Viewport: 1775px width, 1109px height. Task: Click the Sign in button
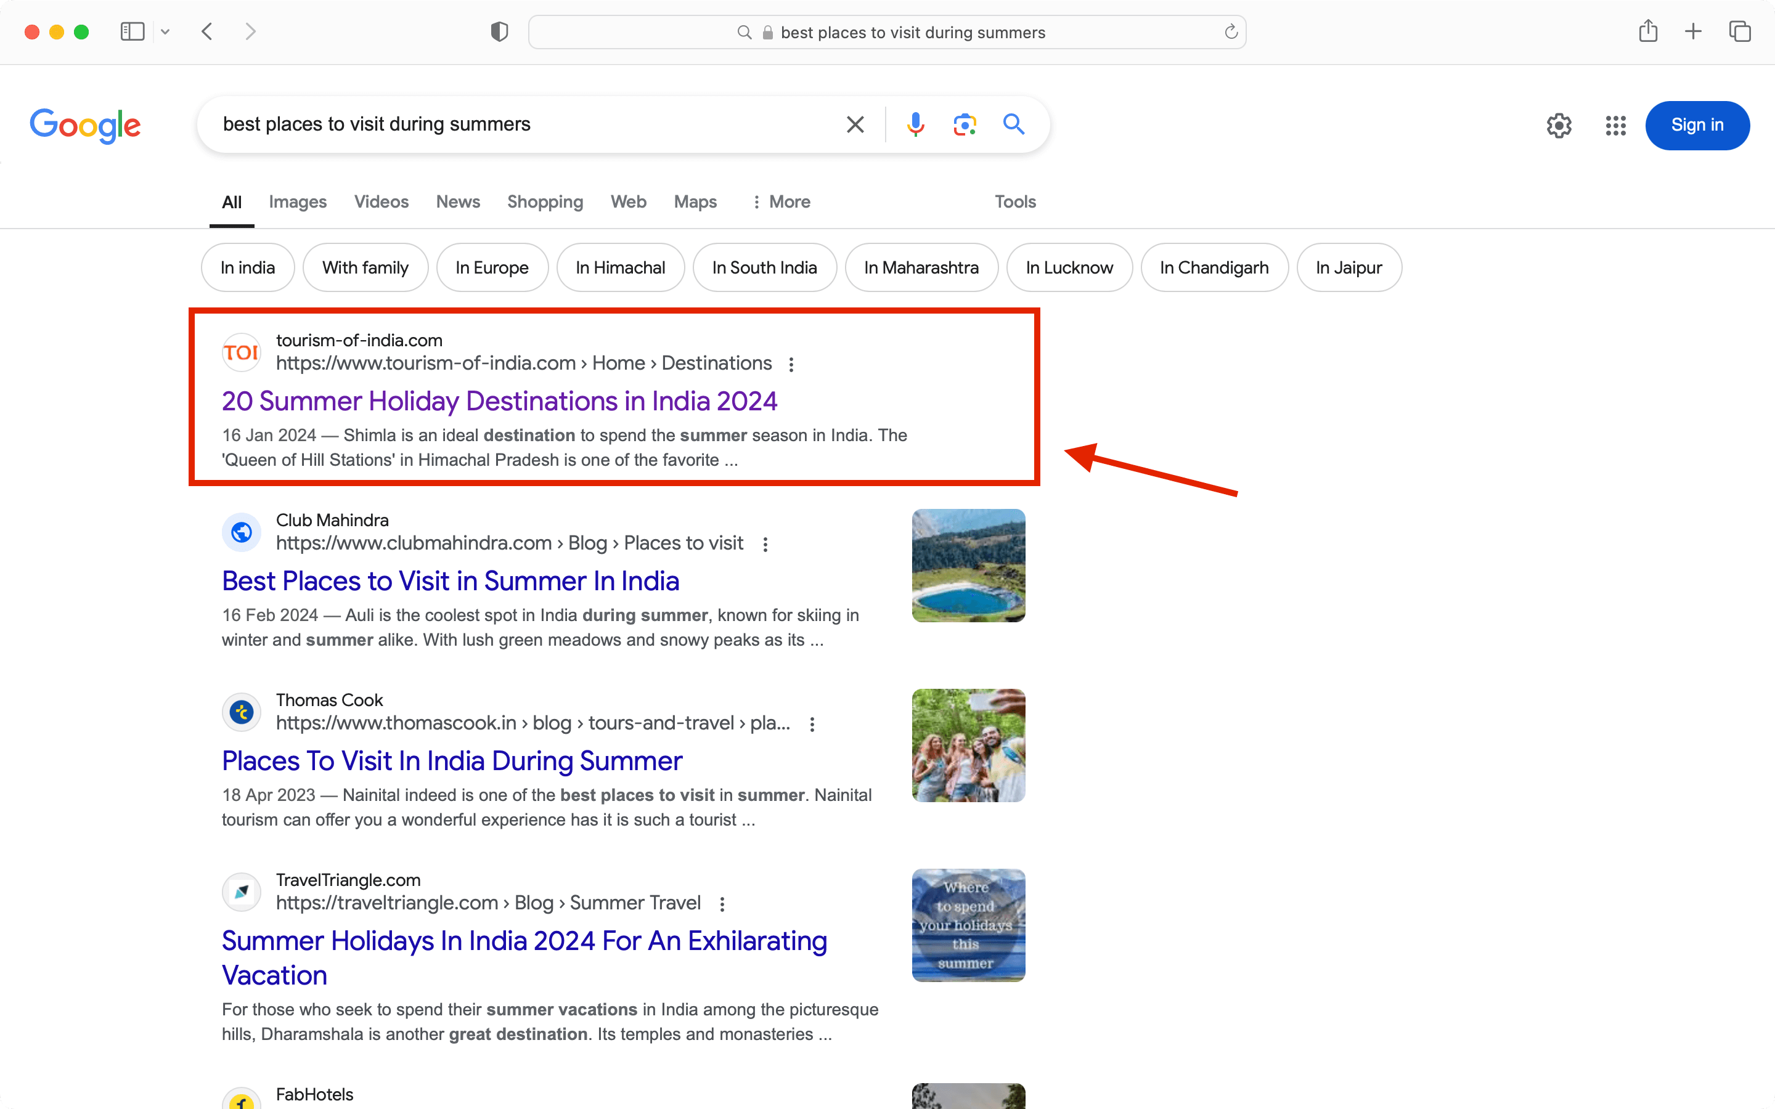pyautogui.click(x=1697, y=126)
